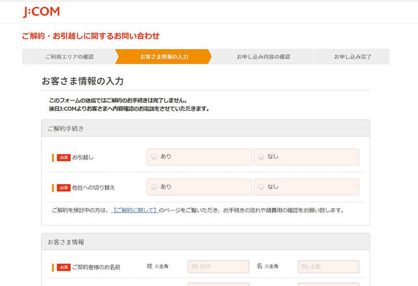Click the お客さま情報 section header
The image size is (418, 286).
[206, 242]
